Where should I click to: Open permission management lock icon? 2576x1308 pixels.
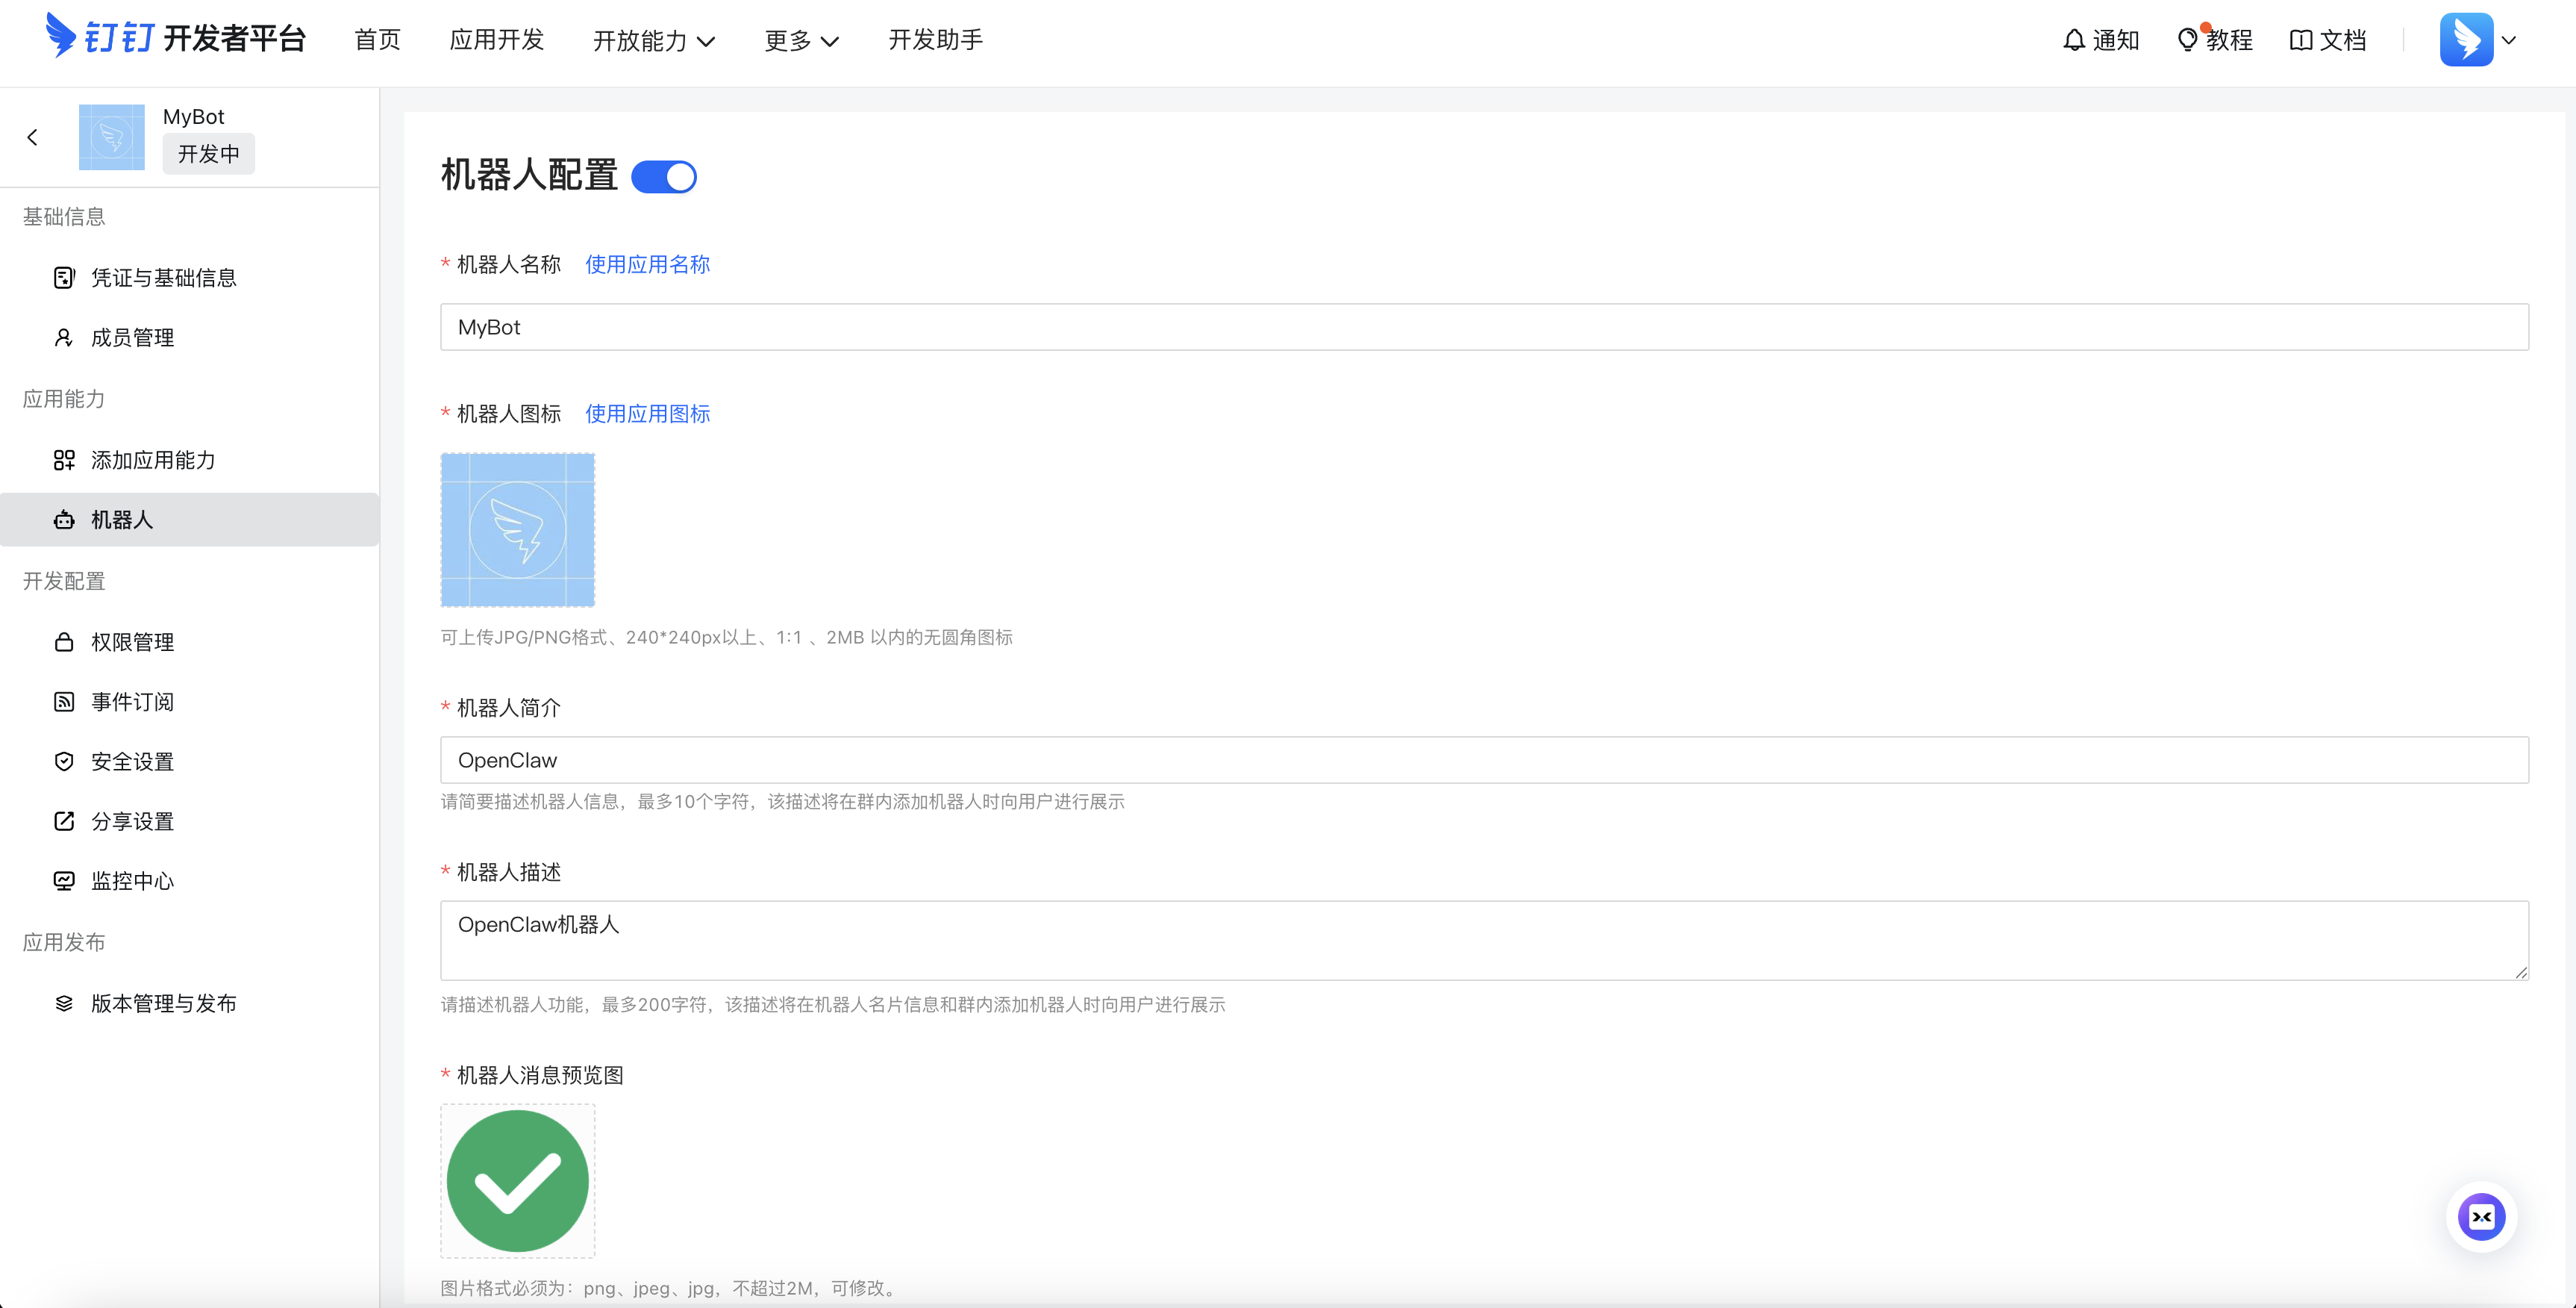(64, 641)
